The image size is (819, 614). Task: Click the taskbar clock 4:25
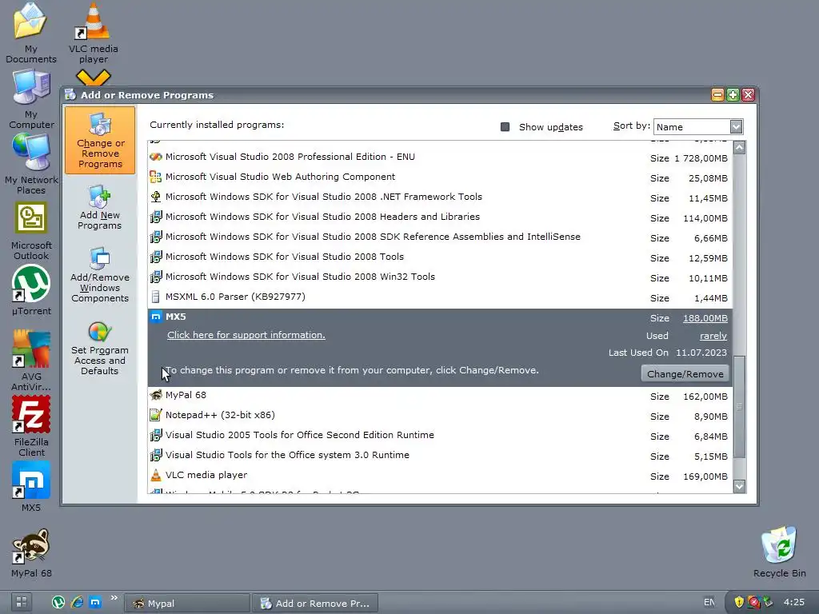794,602
